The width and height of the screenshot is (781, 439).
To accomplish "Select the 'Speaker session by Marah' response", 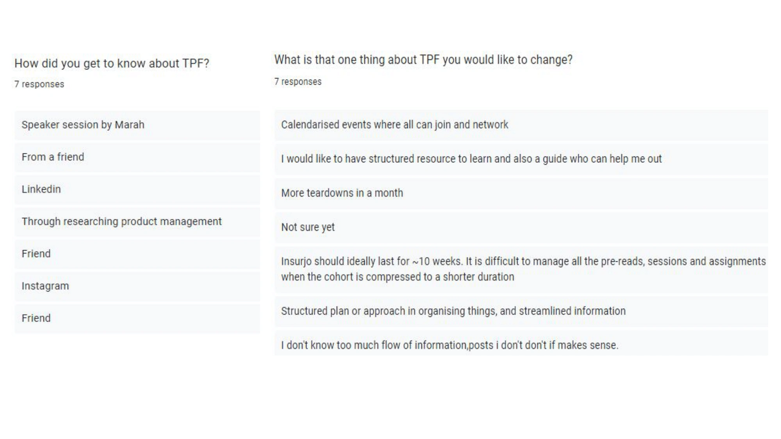I will (x=137, y=125).
